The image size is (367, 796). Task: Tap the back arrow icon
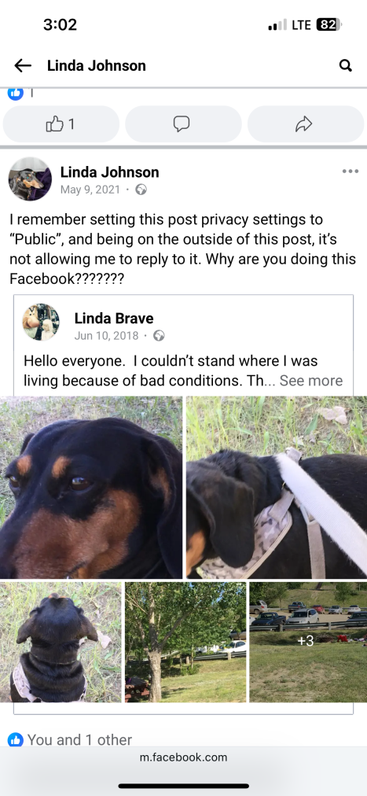[23, 65]
